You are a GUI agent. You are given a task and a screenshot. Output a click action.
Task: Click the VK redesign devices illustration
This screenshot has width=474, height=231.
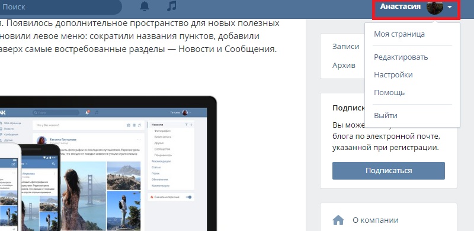click(108, 164)
